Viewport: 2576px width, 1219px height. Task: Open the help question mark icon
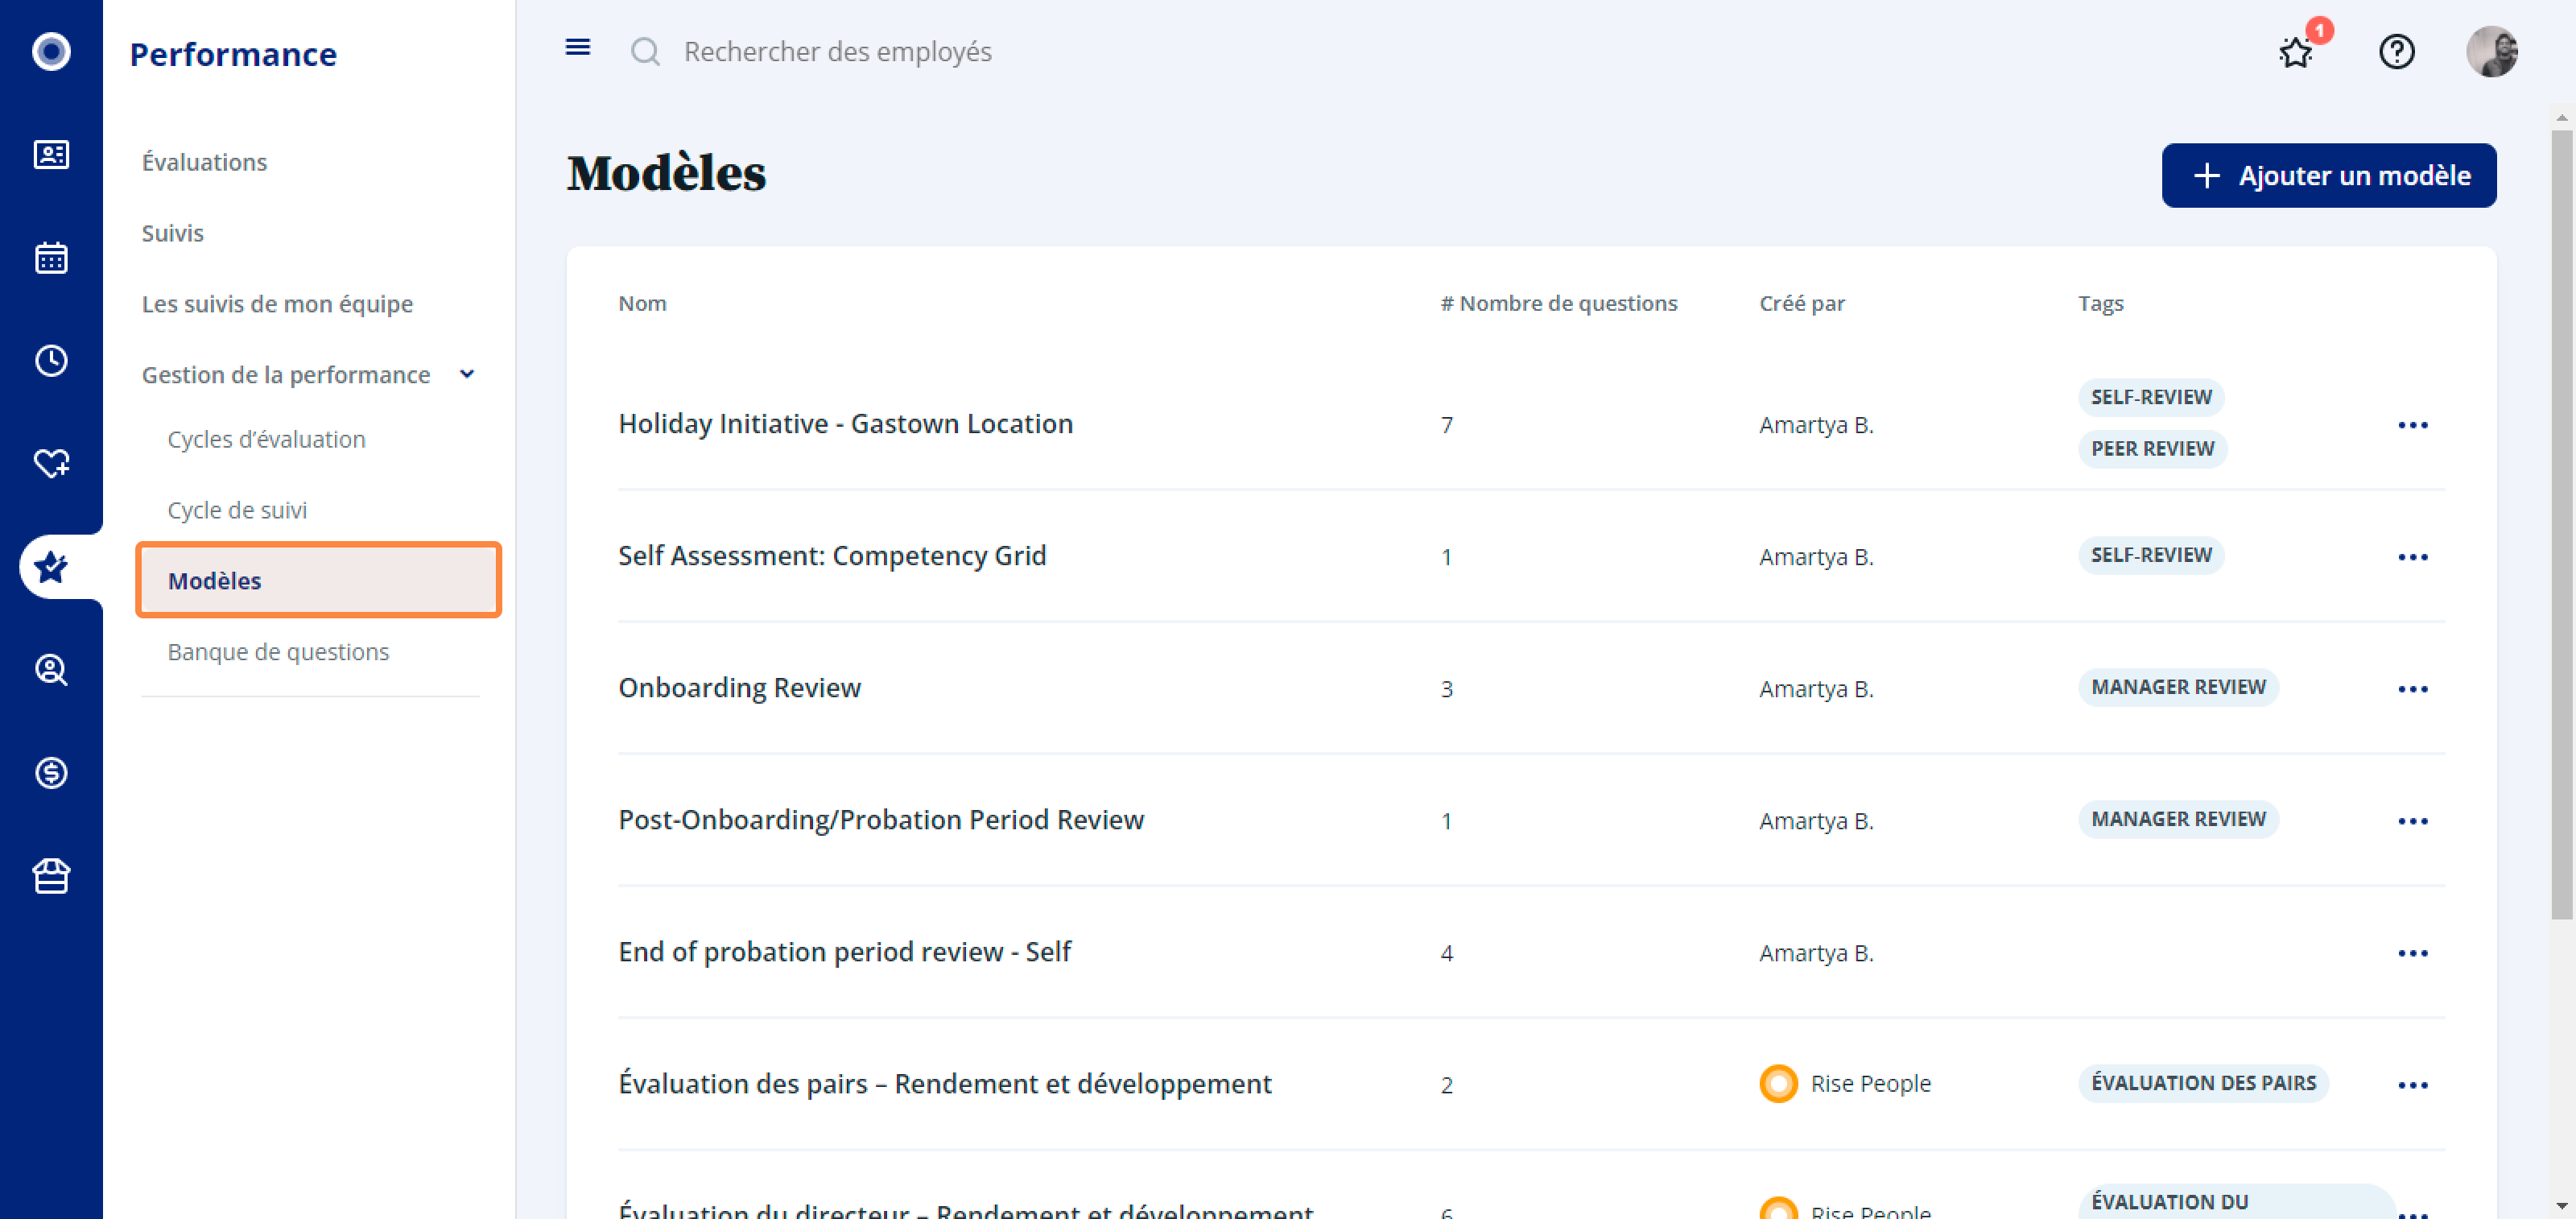pos(2396,52)
